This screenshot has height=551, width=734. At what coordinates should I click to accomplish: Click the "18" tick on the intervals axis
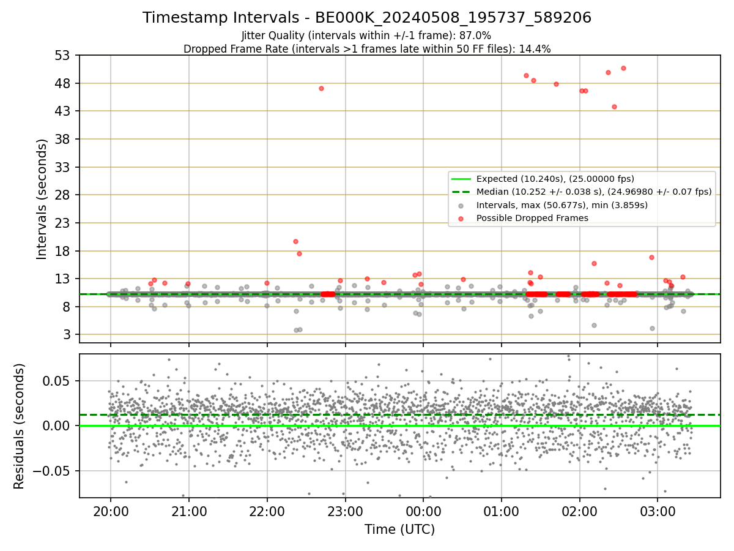[x=64, y=251]
